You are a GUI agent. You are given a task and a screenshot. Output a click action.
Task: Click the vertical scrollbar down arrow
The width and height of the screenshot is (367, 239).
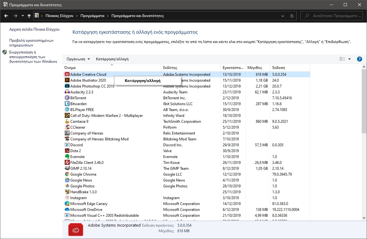click(364, 218)
